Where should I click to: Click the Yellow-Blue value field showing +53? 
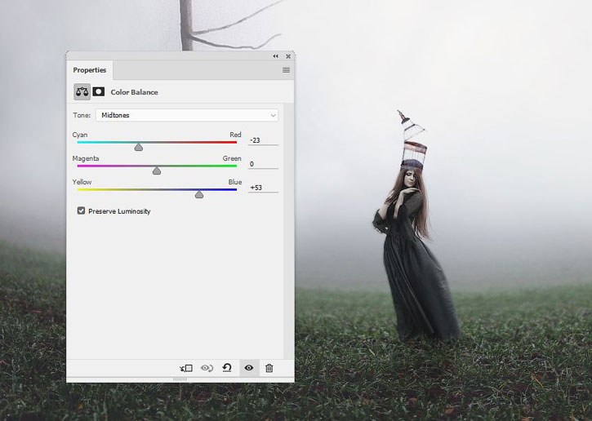pyautogui.click(x=263, y=188)
